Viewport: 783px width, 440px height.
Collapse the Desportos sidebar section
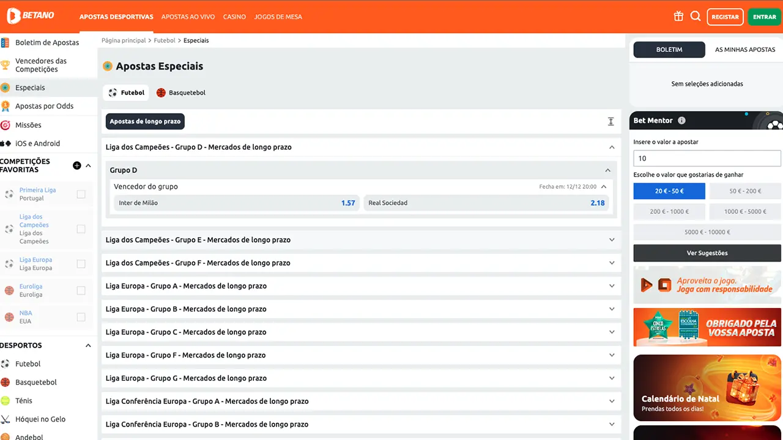[x=88, y=345]
